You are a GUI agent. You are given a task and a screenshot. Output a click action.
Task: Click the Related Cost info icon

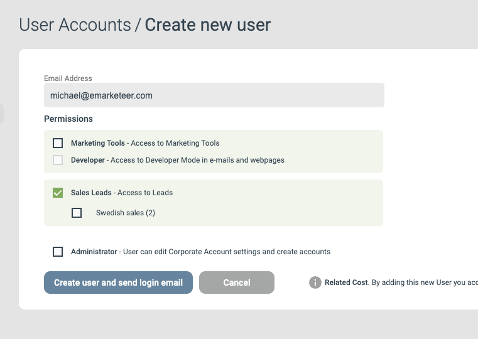click(x=315, y=282)
